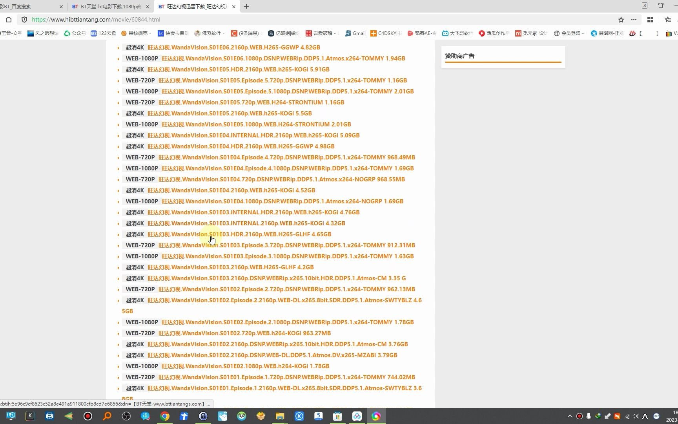The height and width of the screenshot is (424, 678).
Task: Open S01E04.HDR.2160p GGWP 4.98GB link
Action: pyautogui.click(x=241, y=146)
